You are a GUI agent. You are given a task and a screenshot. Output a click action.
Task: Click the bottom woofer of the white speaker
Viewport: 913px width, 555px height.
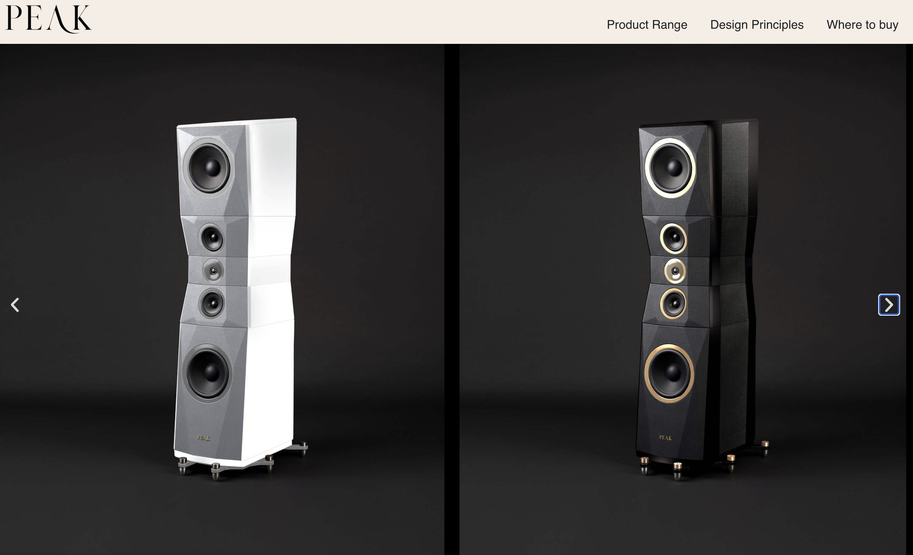click(207, 374)
